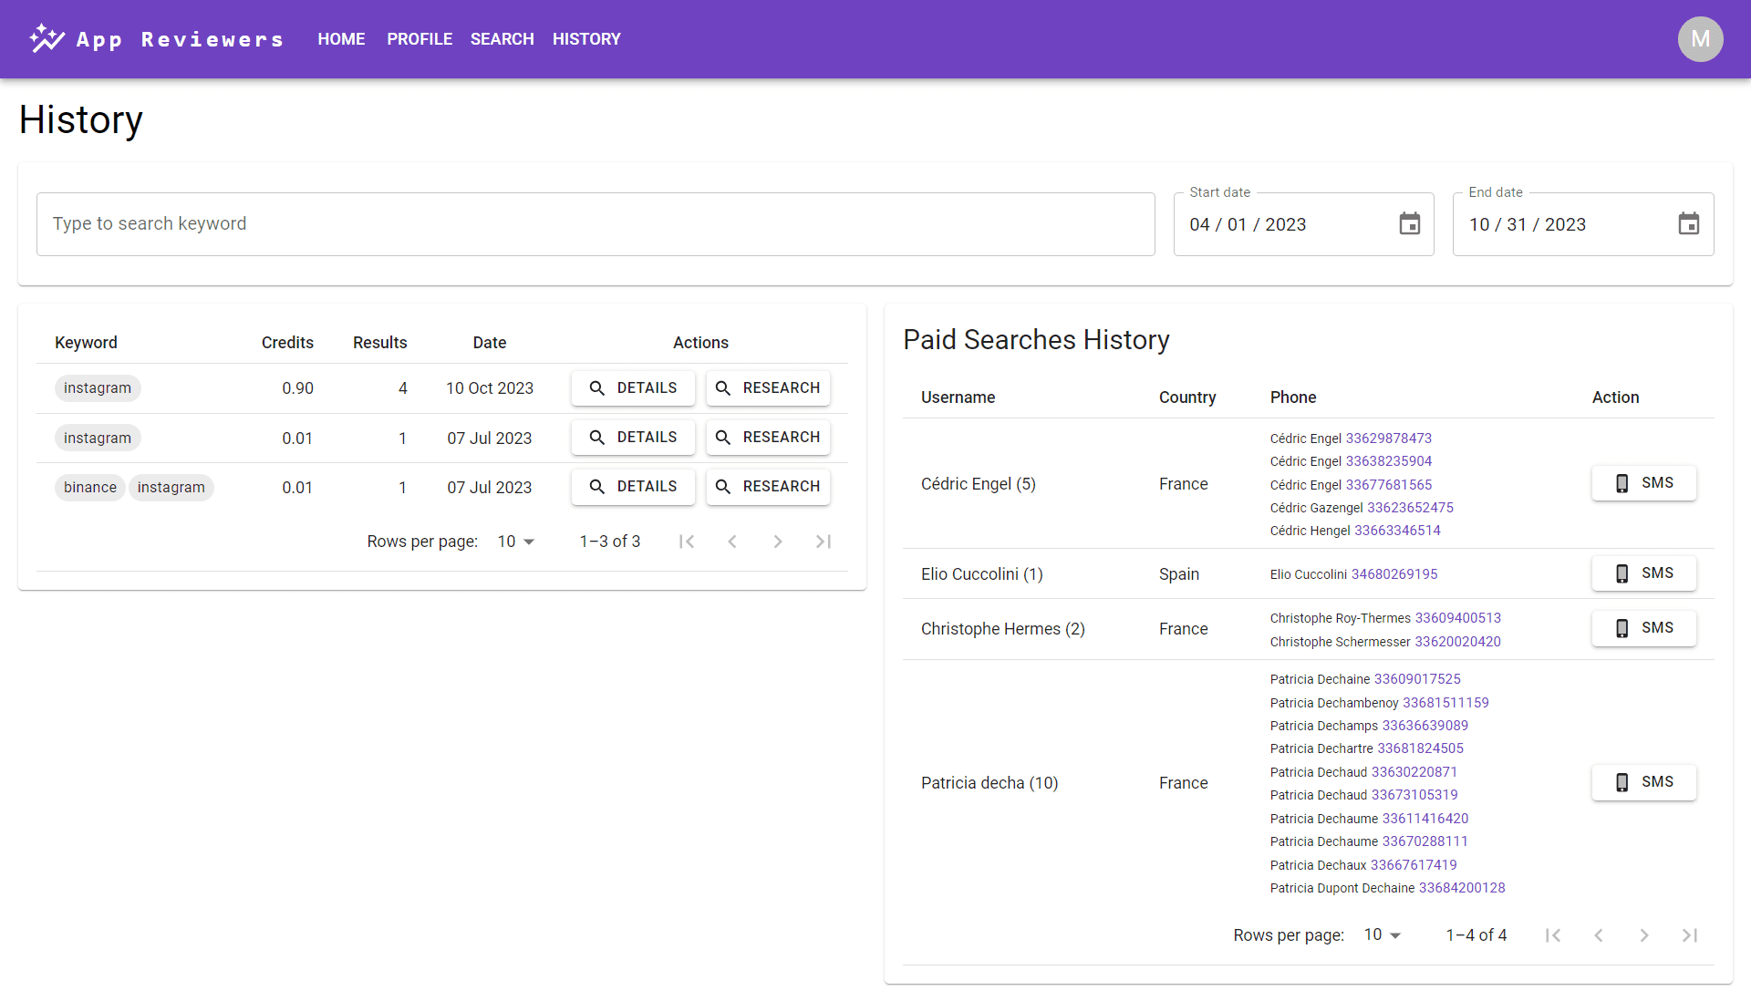Screen dimensions: 1751x1001
Task: Focus the search keyword input field
Action: 595,224
